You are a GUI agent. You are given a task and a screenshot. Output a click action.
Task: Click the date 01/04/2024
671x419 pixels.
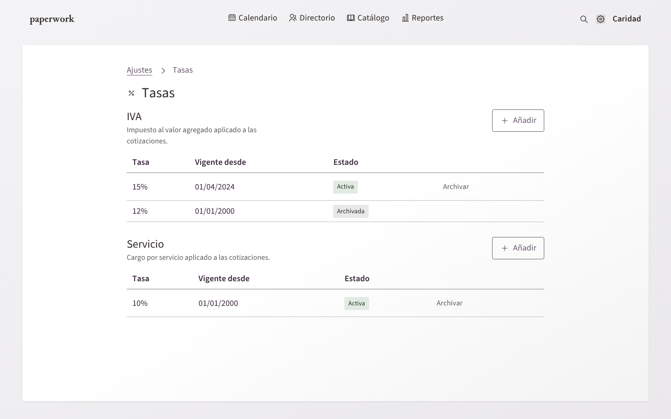point(215,187)
